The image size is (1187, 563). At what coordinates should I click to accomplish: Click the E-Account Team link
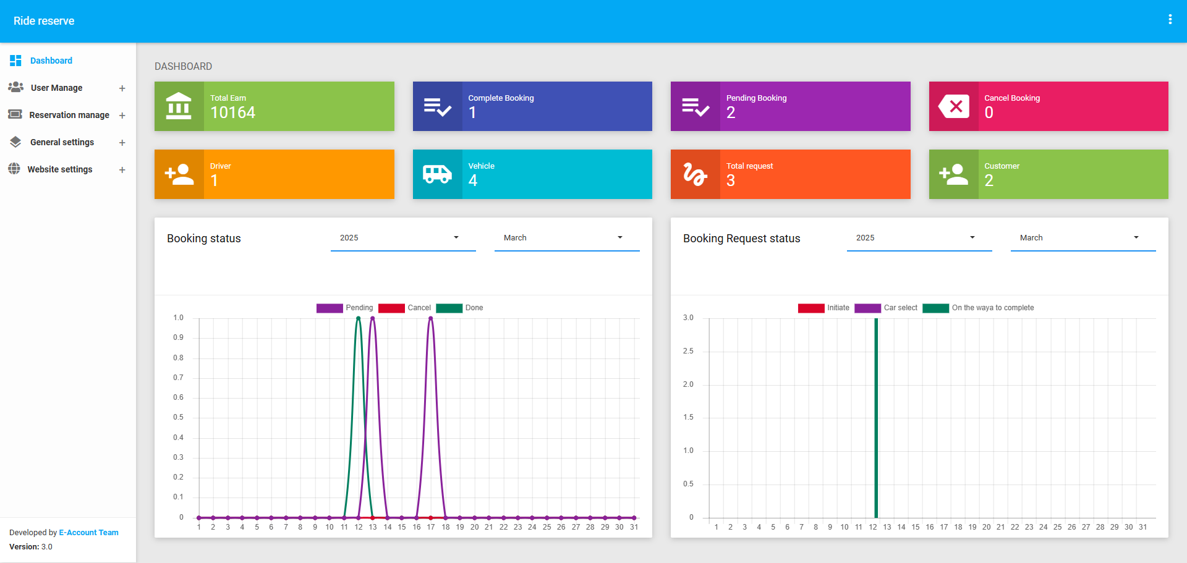(88, 533)
